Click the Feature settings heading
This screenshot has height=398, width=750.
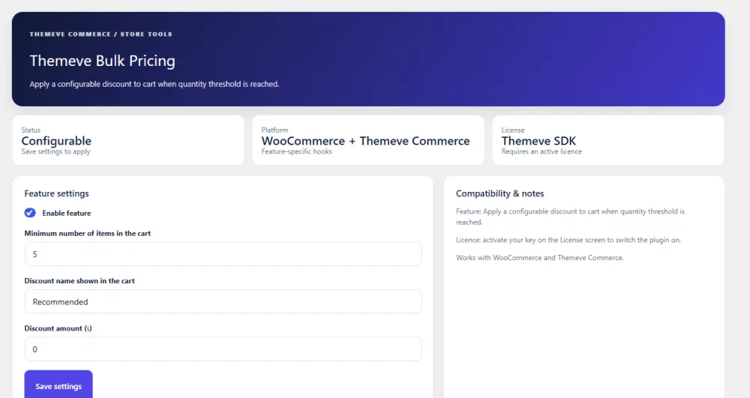(56, 193)
